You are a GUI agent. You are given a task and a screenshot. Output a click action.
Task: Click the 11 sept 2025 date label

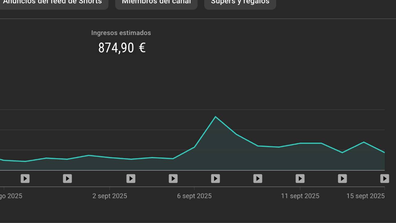point(300,196)
